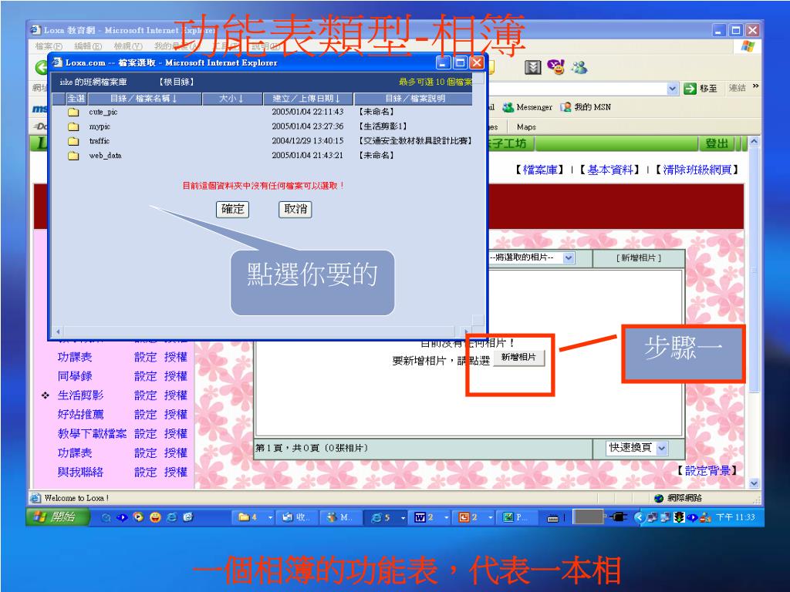
Task: Click the Windows flag logo in IE
Action: (x=748, y=47)
